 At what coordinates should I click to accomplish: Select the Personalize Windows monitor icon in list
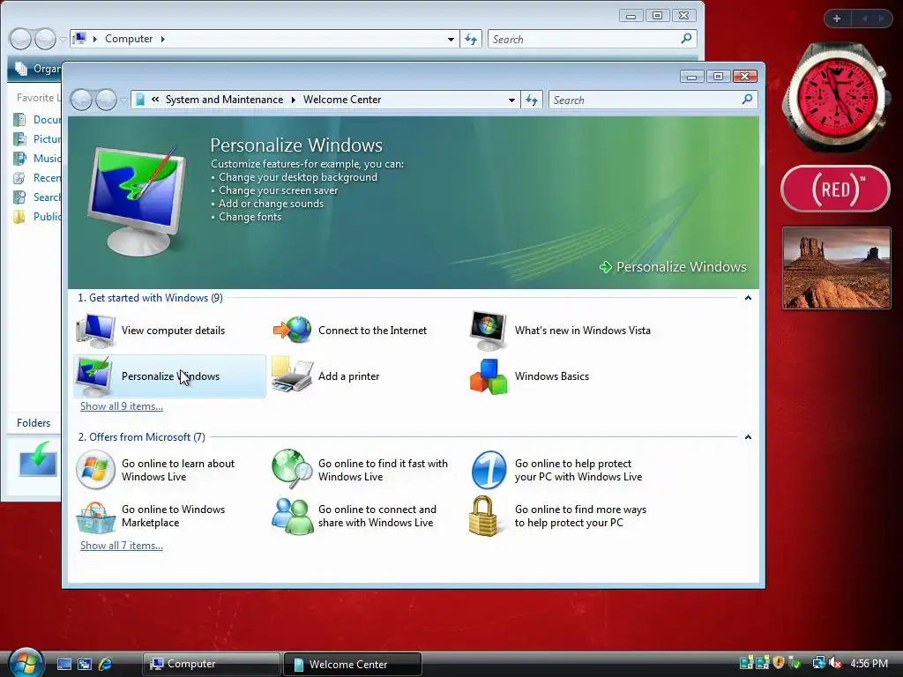pyautogui.click(x=94, y=376)
